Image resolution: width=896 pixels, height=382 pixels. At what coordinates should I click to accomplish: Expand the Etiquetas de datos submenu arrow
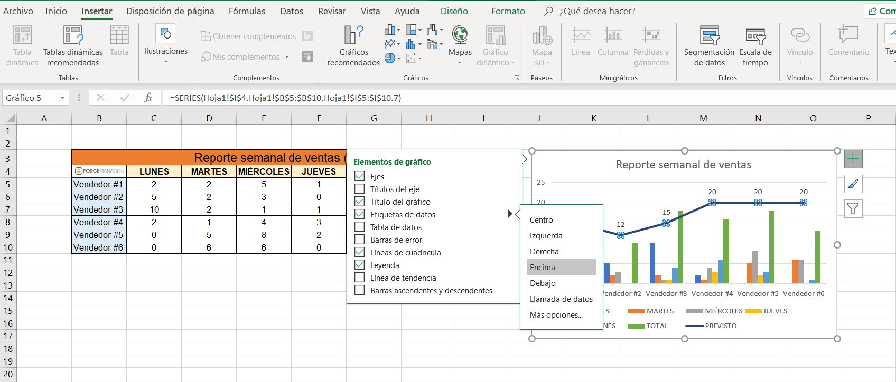tap(509, 214)
